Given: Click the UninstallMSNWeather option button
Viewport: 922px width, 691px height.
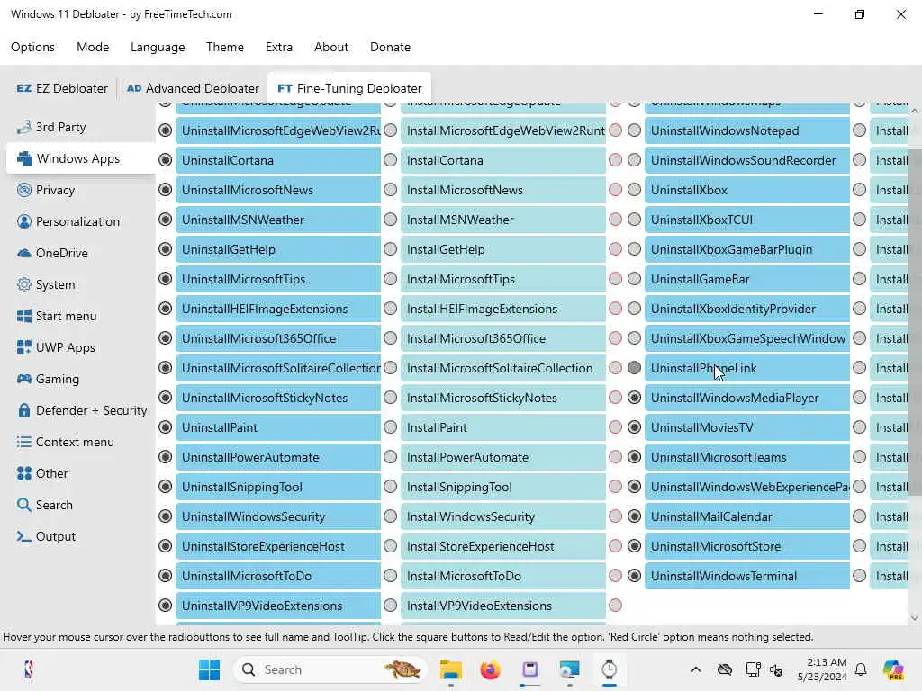Looking at the screenshot, I should [x=278, y=220].
